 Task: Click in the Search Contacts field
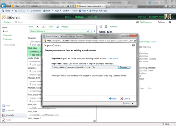click(58, 31)
